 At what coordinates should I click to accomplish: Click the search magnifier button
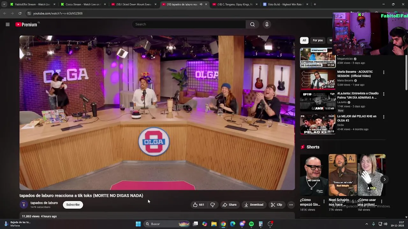click(x=252, y=24)
